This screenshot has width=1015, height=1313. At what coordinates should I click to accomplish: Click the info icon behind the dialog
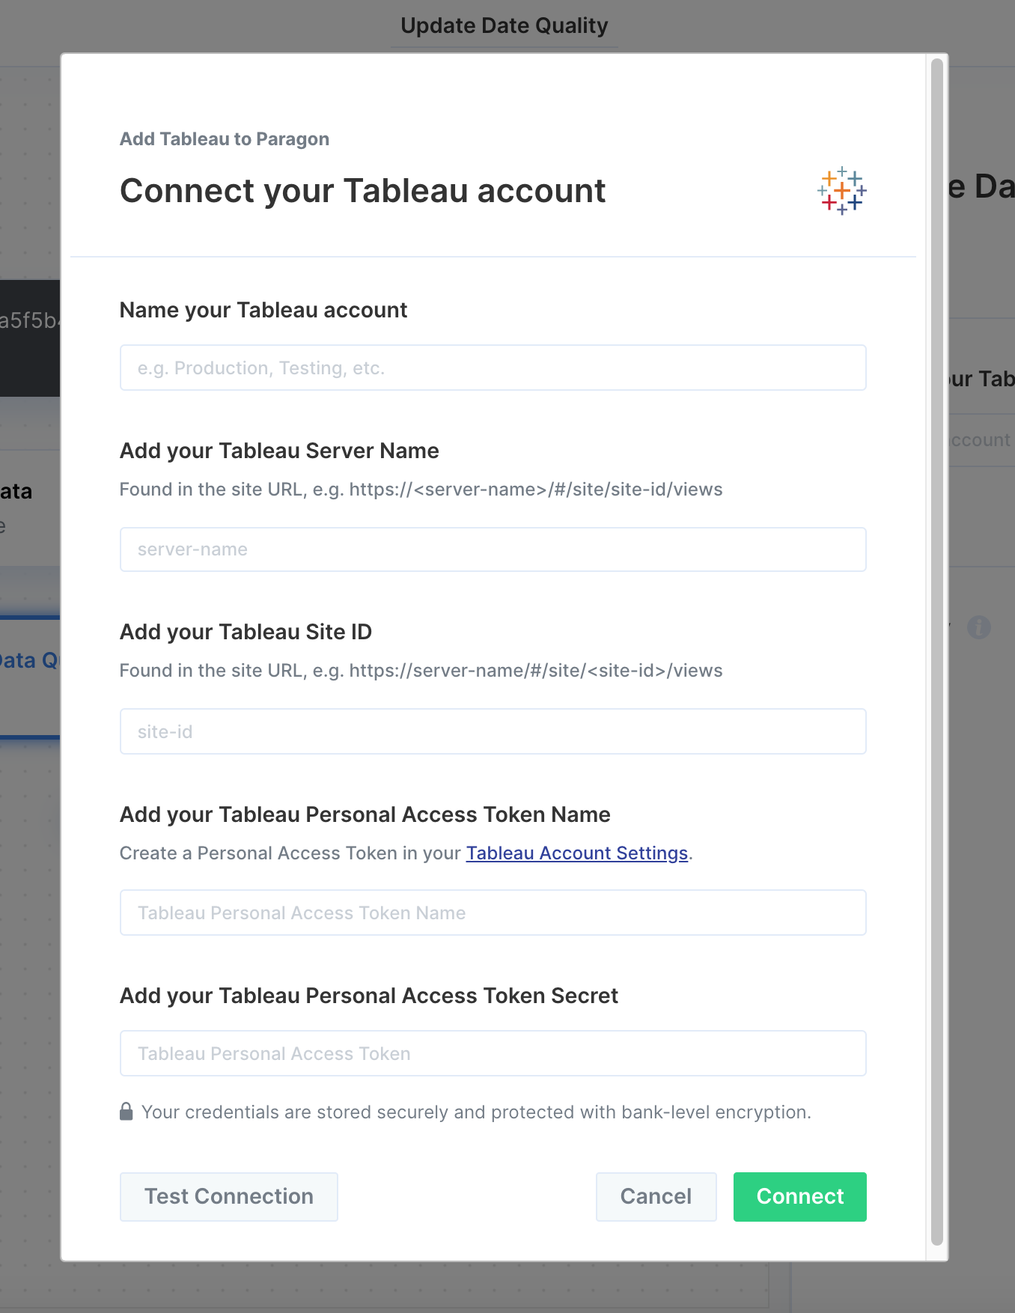click(x=979, y=627)
